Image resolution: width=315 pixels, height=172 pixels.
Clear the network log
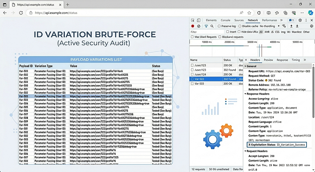pos(199,26)
